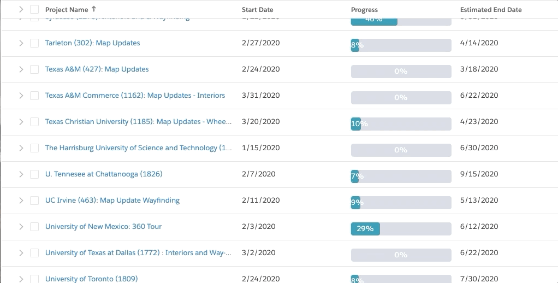Click start date 1/15/2020 cell
The image size is (558, 283).
(260, 148)
